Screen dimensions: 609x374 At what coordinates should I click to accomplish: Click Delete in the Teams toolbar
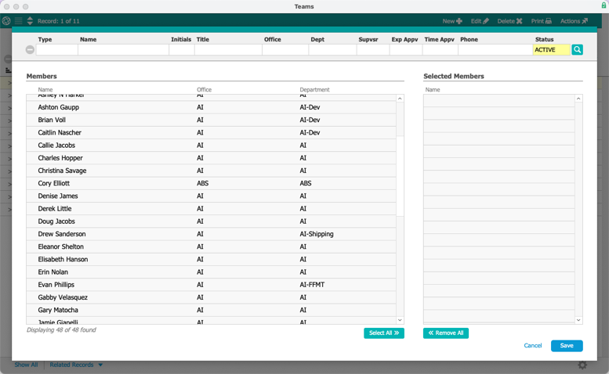[x=509, y=21]
